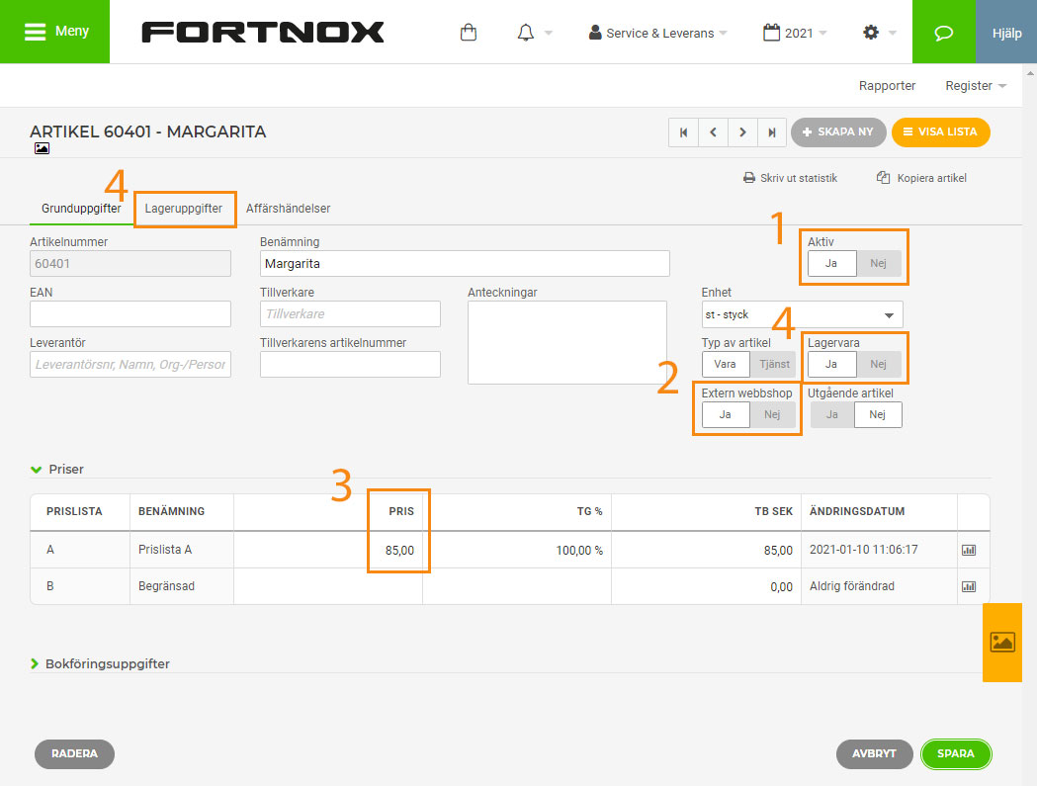Click the Skapa ny button
This screenshot has width=1037, height=786.
[838, 131]
